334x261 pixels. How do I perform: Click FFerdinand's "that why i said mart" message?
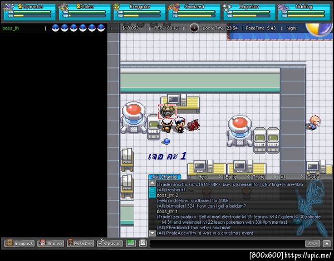(x=194, y=228)
